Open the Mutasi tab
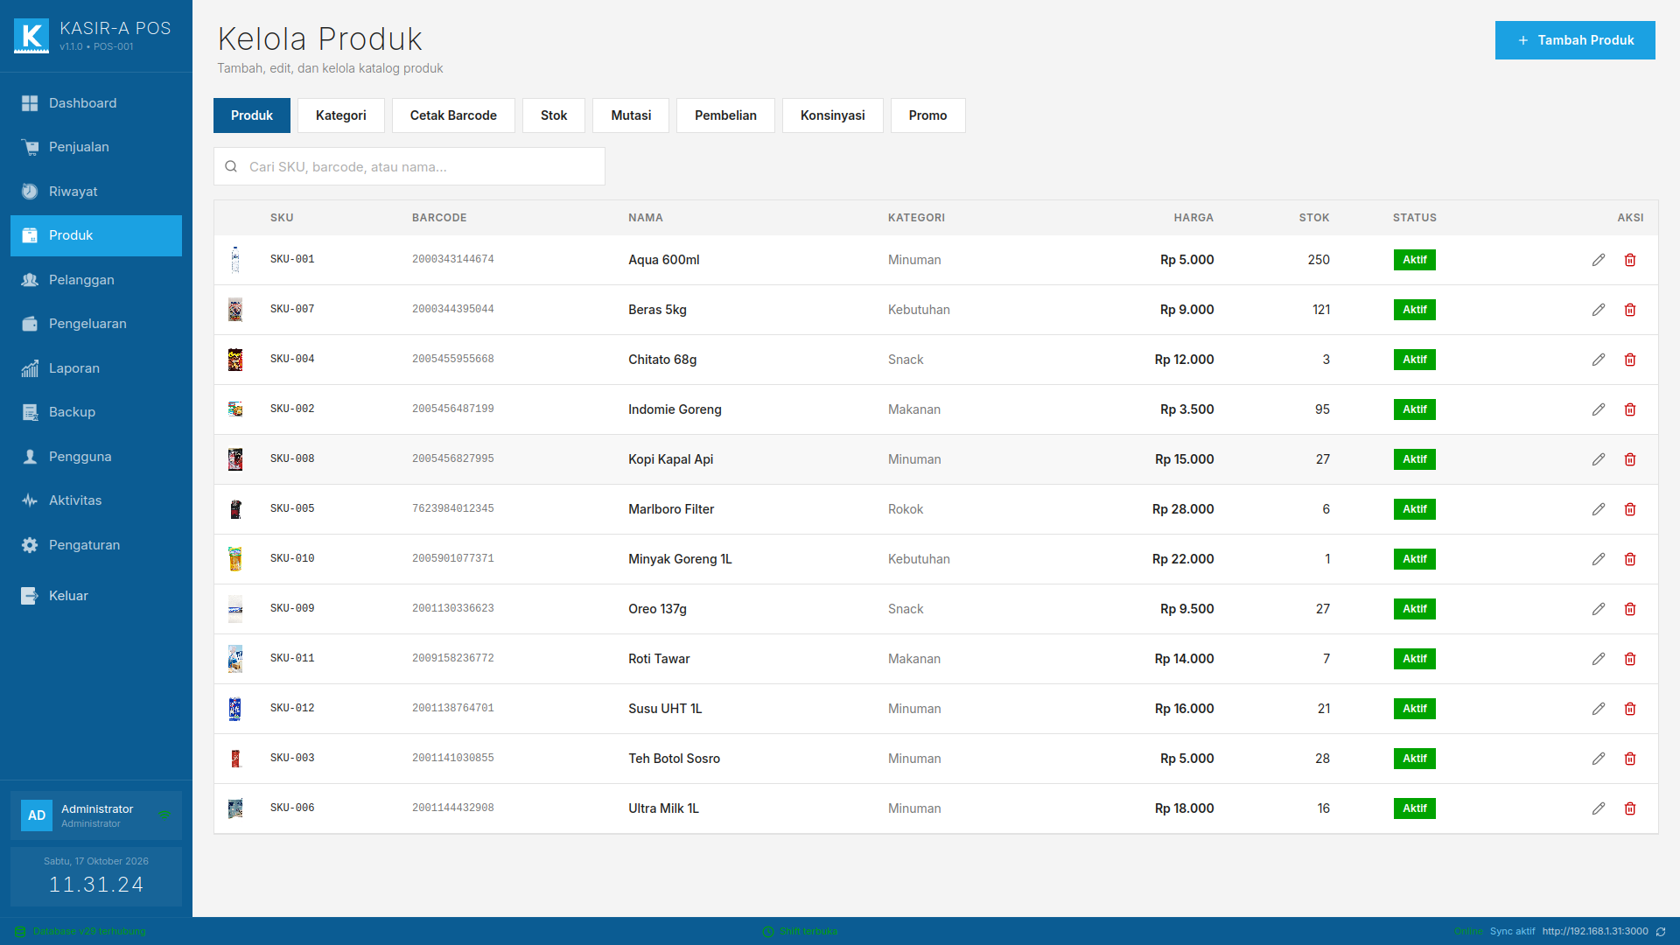 pyautogui.click(x=631, y=115)
